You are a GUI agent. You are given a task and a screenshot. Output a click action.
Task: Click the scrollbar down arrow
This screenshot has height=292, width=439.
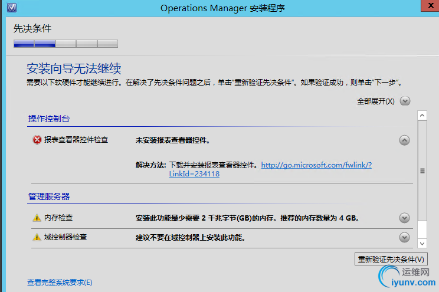[422, 243]
